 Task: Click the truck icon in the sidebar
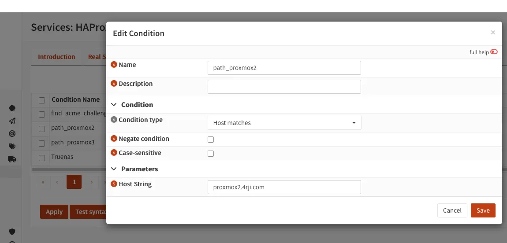pos(12,159)
